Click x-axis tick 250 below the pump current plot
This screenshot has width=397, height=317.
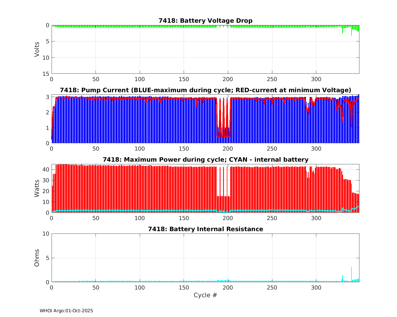pyautogui.click(x=272, y=148)
